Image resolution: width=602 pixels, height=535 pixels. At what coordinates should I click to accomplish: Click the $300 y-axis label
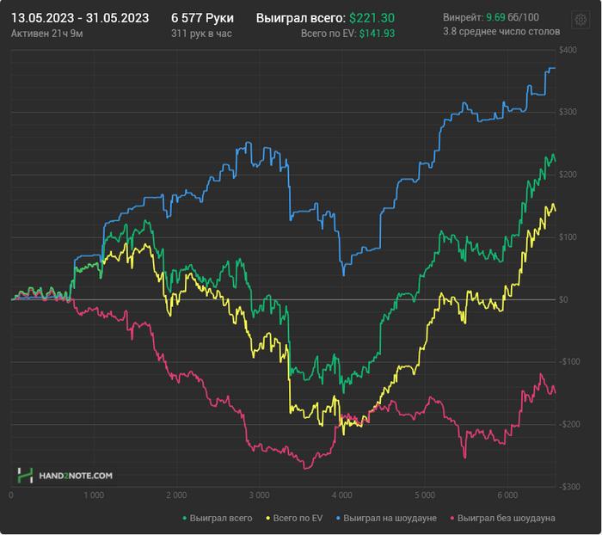click(568, 112)
